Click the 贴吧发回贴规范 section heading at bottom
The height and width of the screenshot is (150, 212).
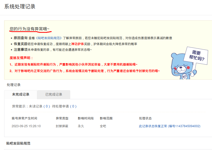(18, 143)
